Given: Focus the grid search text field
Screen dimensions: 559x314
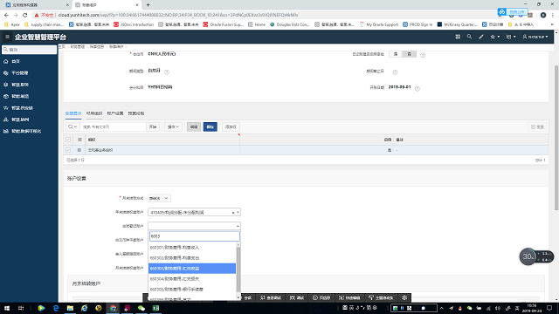Looking at the screenshot, I should (113, 126).
